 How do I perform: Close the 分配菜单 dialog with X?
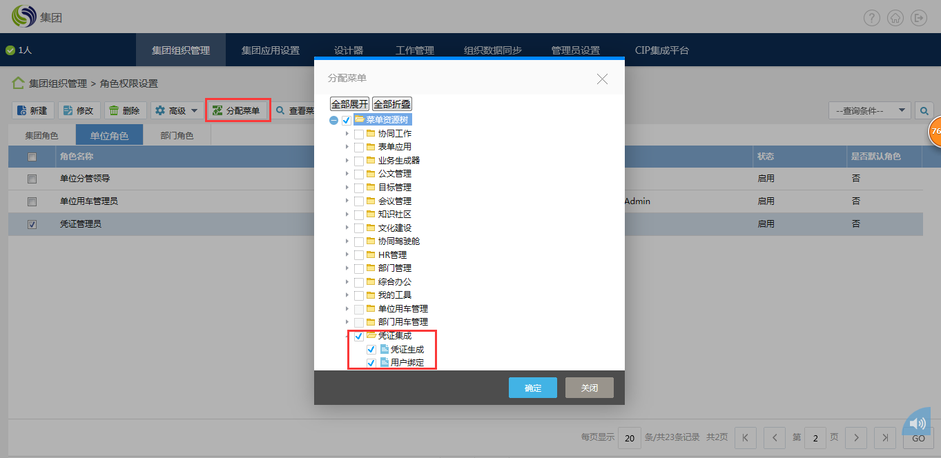coord(602,79)
